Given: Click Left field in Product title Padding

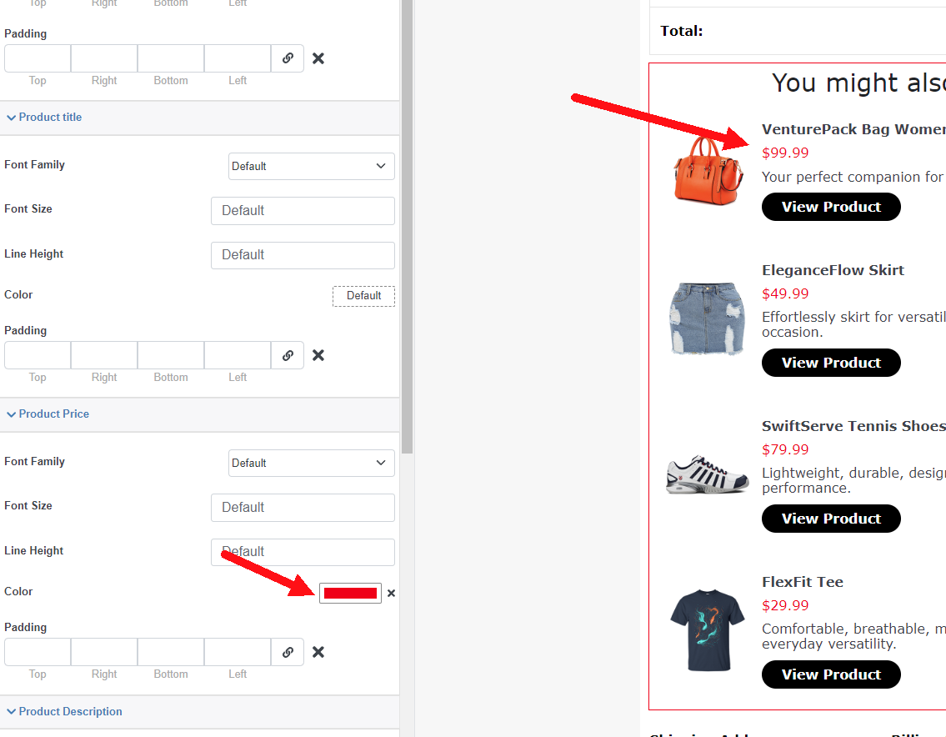Looking at the screenshot, I should (238, 355).
